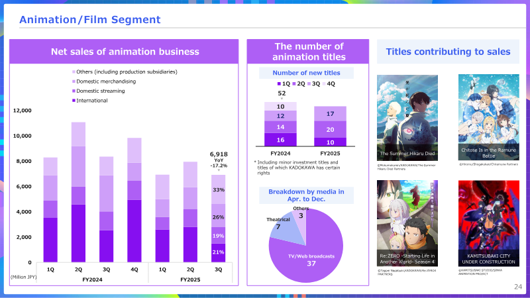Click the 10,000 y-axis label
The image size is (530, 298).
coord(23,136)
